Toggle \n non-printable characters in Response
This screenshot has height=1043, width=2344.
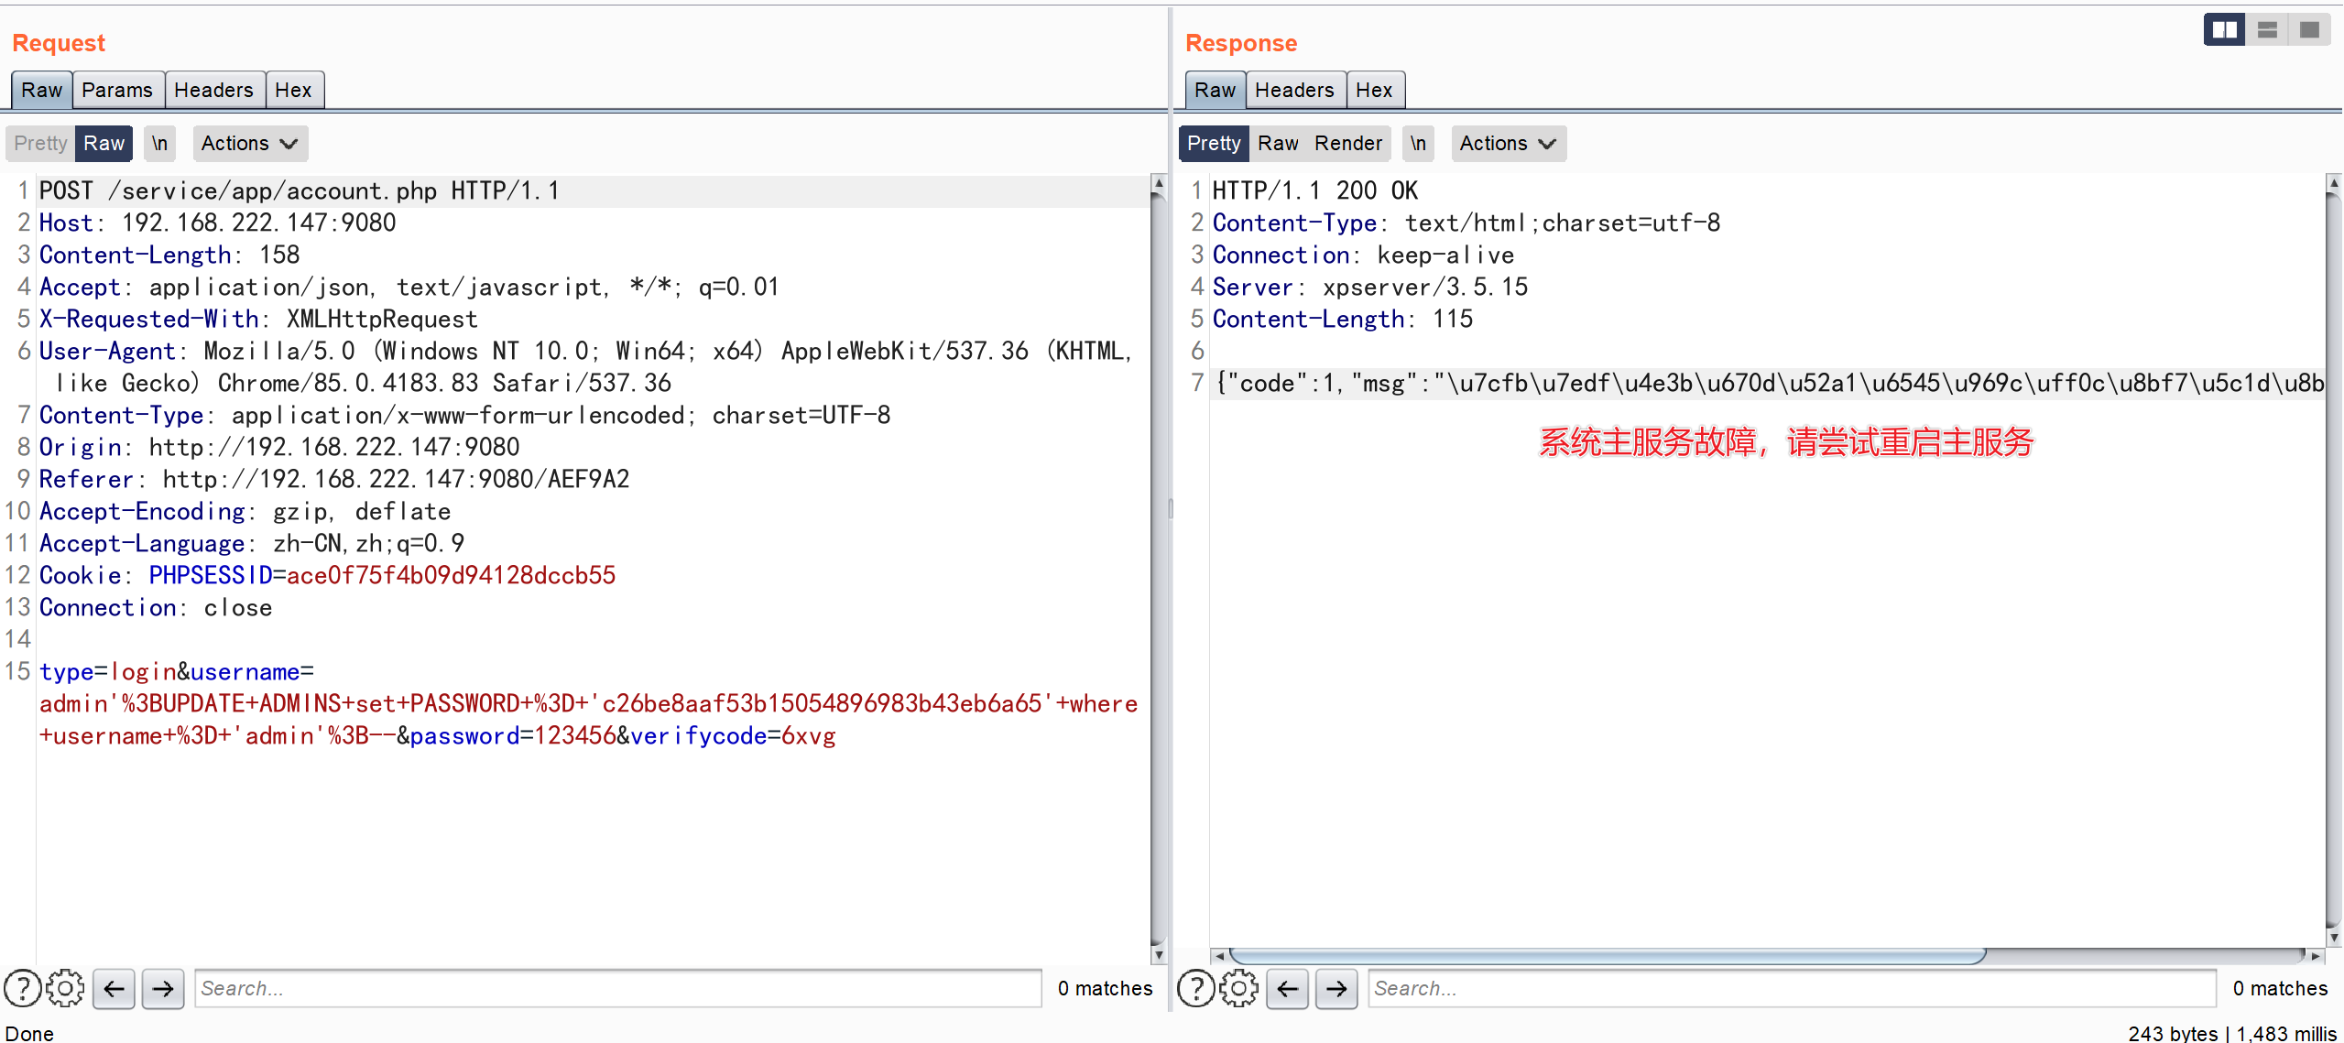click(x=1418, y=144)
